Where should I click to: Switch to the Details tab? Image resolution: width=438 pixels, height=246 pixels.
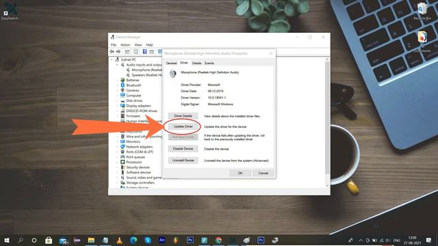point(196,64)
